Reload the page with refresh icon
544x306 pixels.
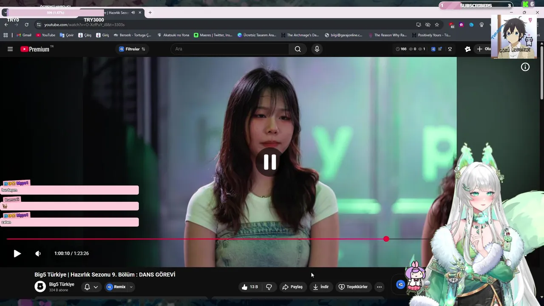(x=26, y=25)
